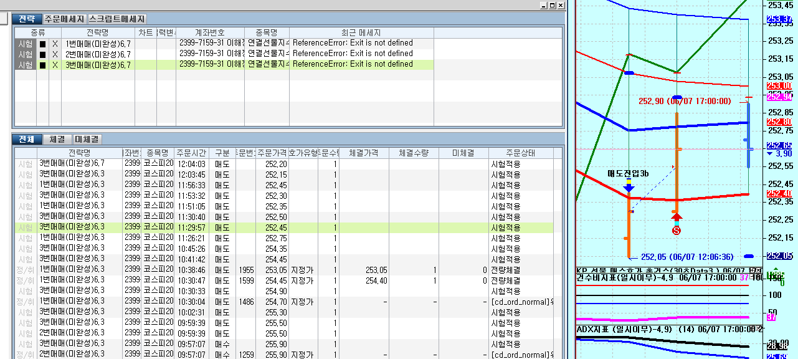Select the 체결 orders tab
The height and width of the screenshot is (359, 798).
click(57, 139)
